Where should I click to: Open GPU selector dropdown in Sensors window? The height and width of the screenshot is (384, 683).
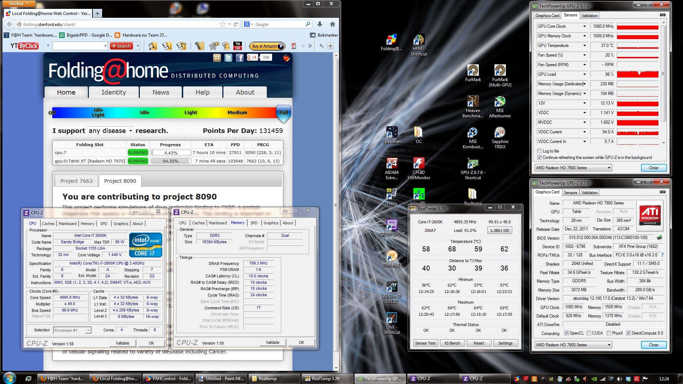pyautogui.click(x=573, y=168)
